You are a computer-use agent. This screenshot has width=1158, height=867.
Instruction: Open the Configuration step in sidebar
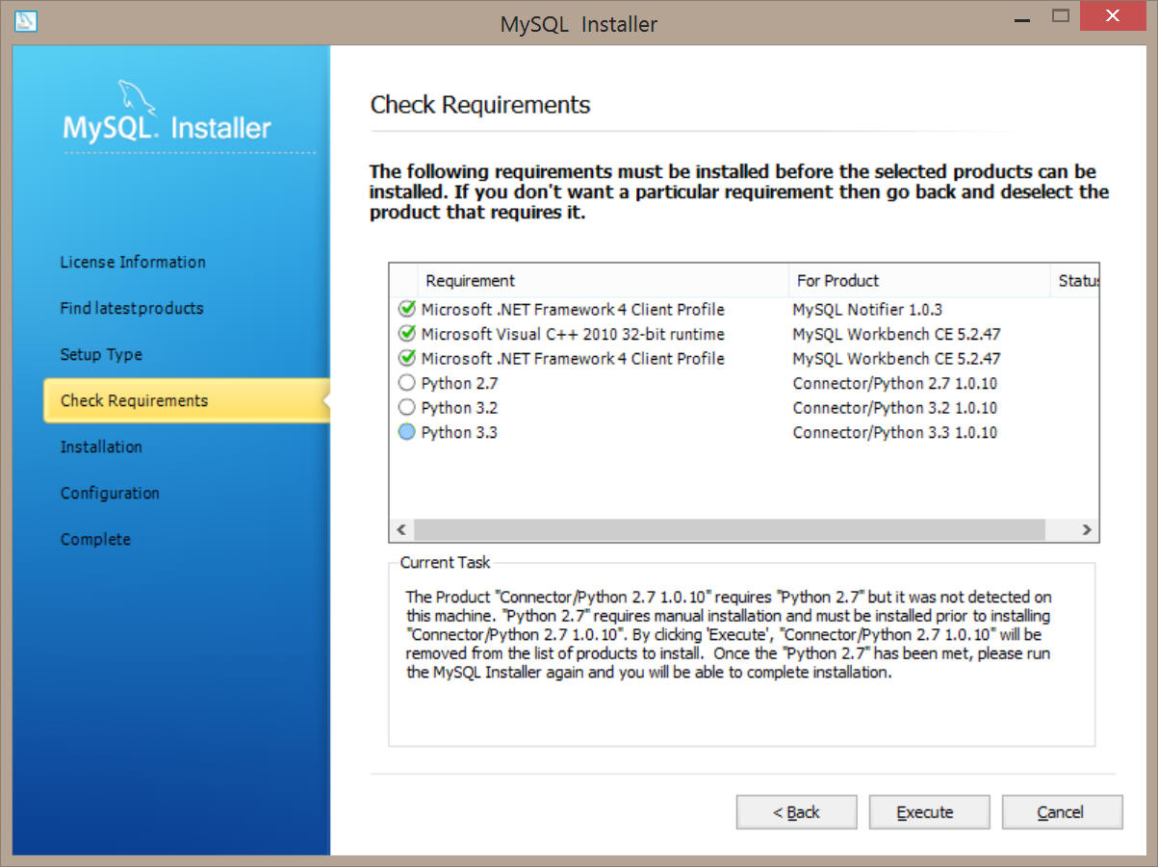tap(110, 493)
